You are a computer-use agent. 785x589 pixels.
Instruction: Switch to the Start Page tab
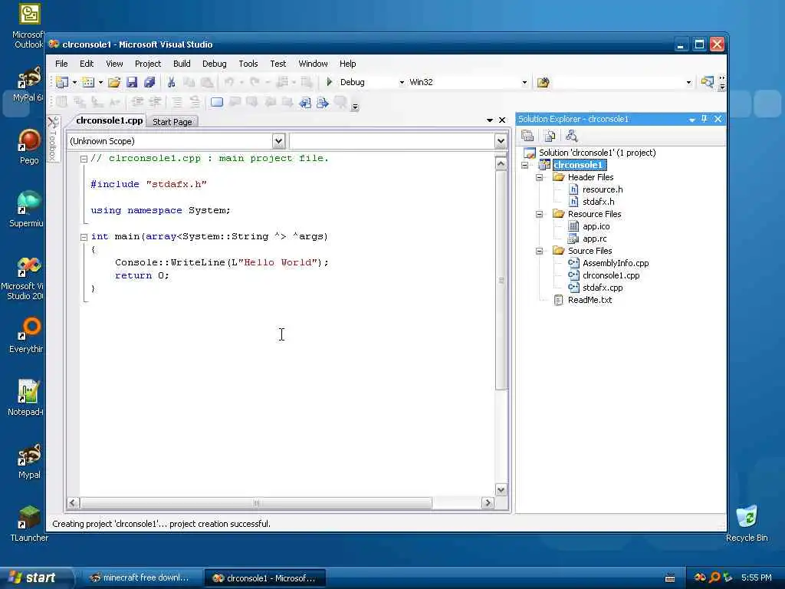[172, 122]
